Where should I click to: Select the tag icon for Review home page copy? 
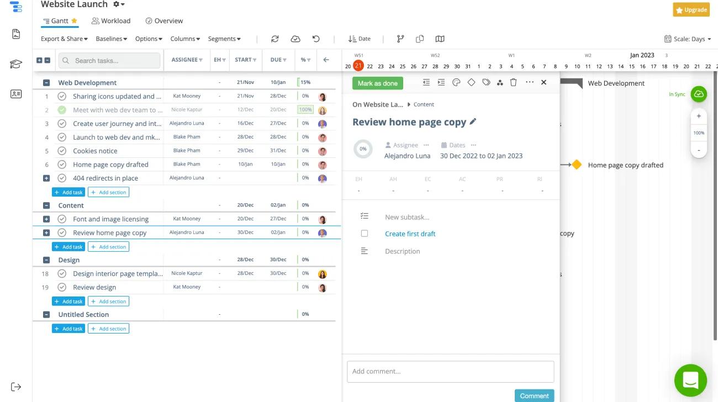pos(486,82)
